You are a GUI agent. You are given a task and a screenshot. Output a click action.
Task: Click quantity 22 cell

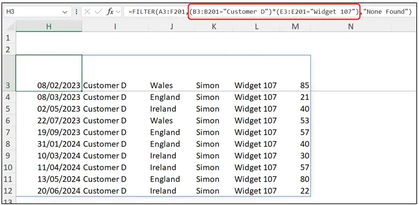click(295, 191)
